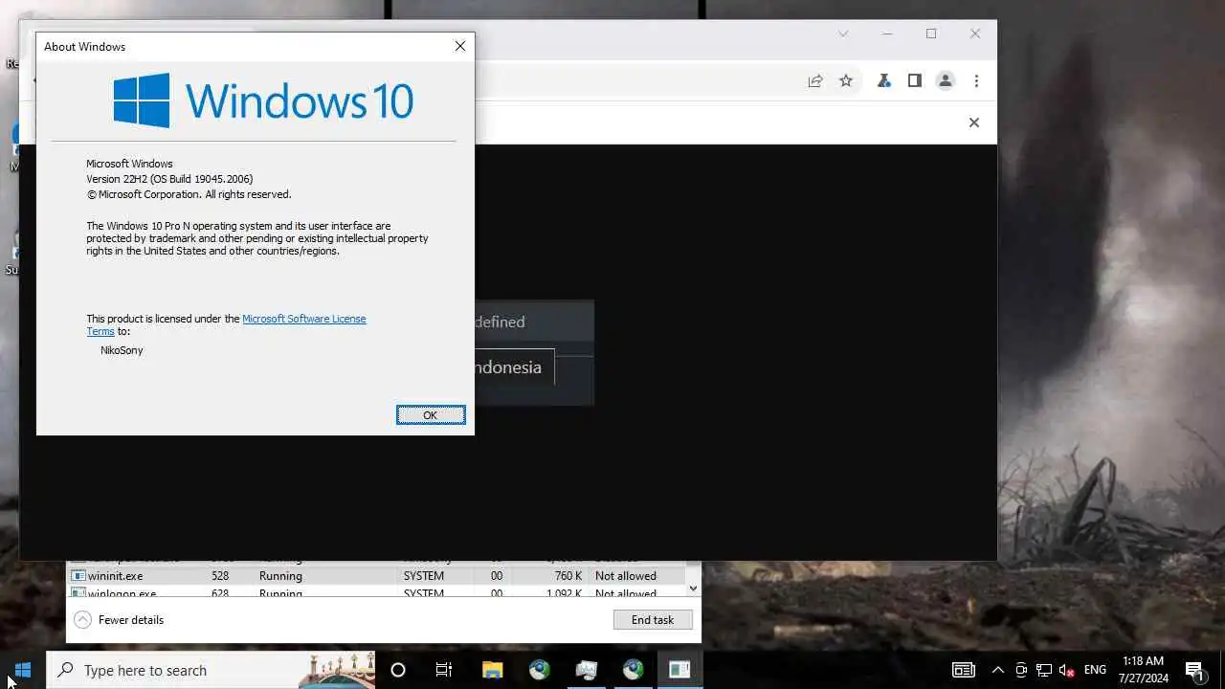This screenshot has height=689, width=1225.
Task: Launch File Explorer from the taskbar
Action: [x=492, y=670]
